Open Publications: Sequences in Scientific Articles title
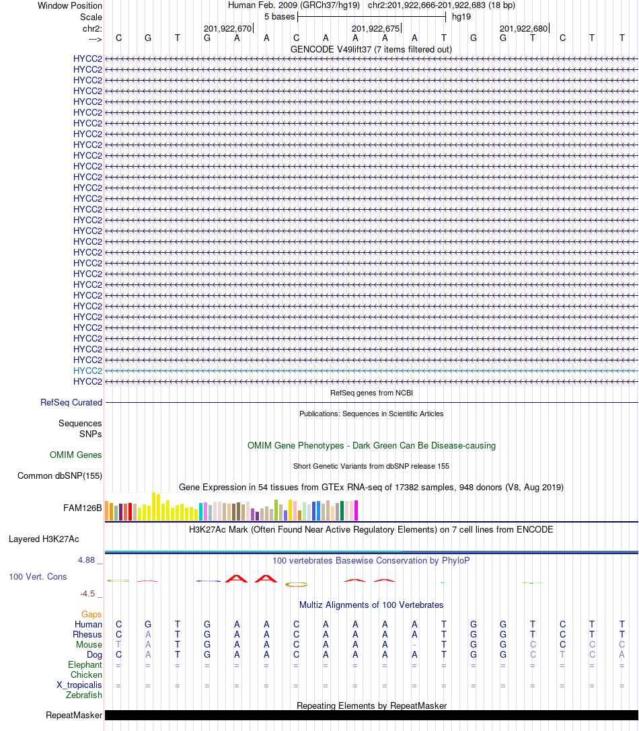Viewport: 639px width, 731px height. pos(371,414)
